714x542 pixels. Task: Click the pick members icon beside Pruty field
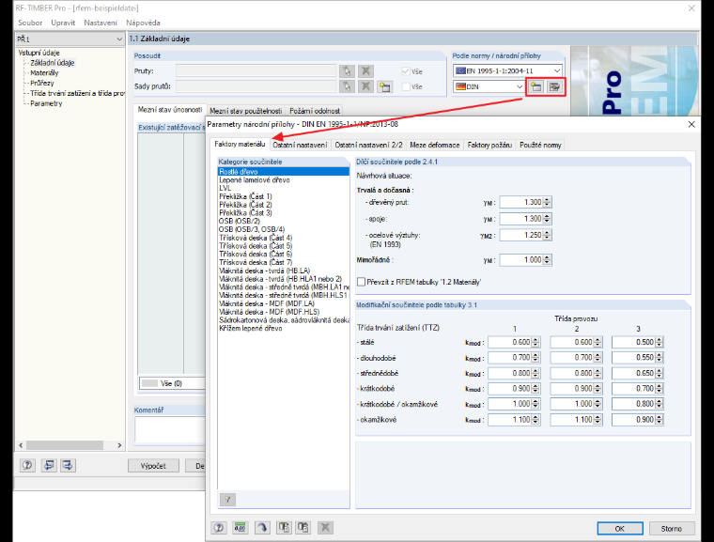click(x=347, y=71)
